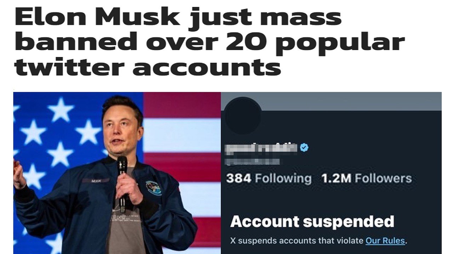Open the "384 Following" list
Screen dimensions: 453x254
(269, 179)
